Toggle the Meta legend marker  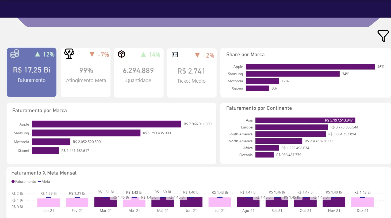point(39,181)
